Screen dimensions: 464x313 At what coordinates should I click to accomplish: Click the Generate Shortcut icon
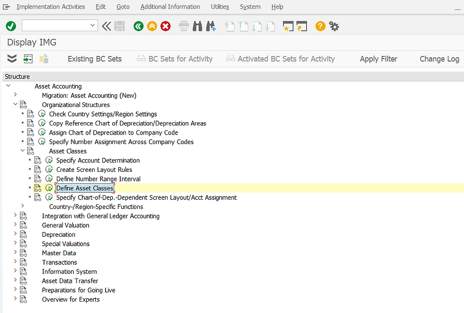pyautogui.click(x=302, y=27)
